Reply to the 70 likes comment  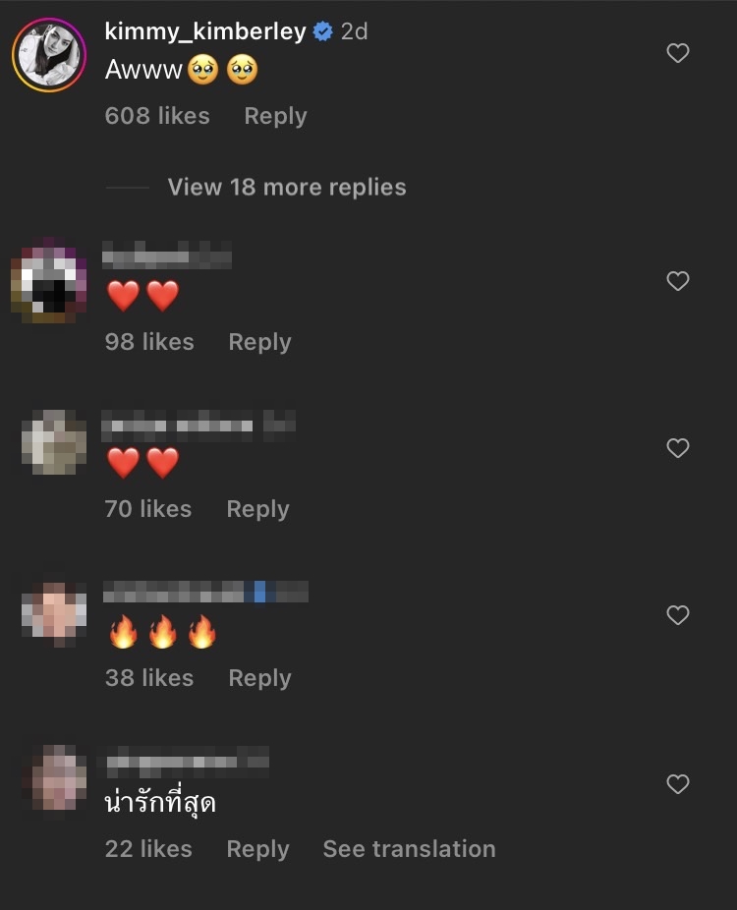[x=257, y=510]
